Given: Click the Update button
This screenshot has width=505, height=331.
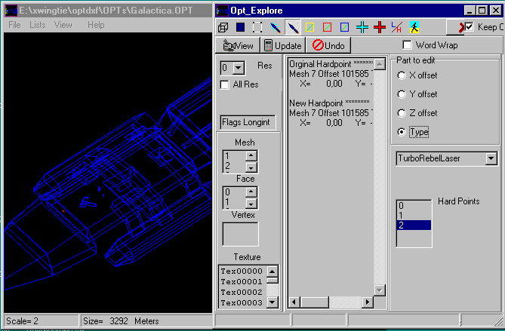Looking at the screenshot, I should [x=283, y=46].
